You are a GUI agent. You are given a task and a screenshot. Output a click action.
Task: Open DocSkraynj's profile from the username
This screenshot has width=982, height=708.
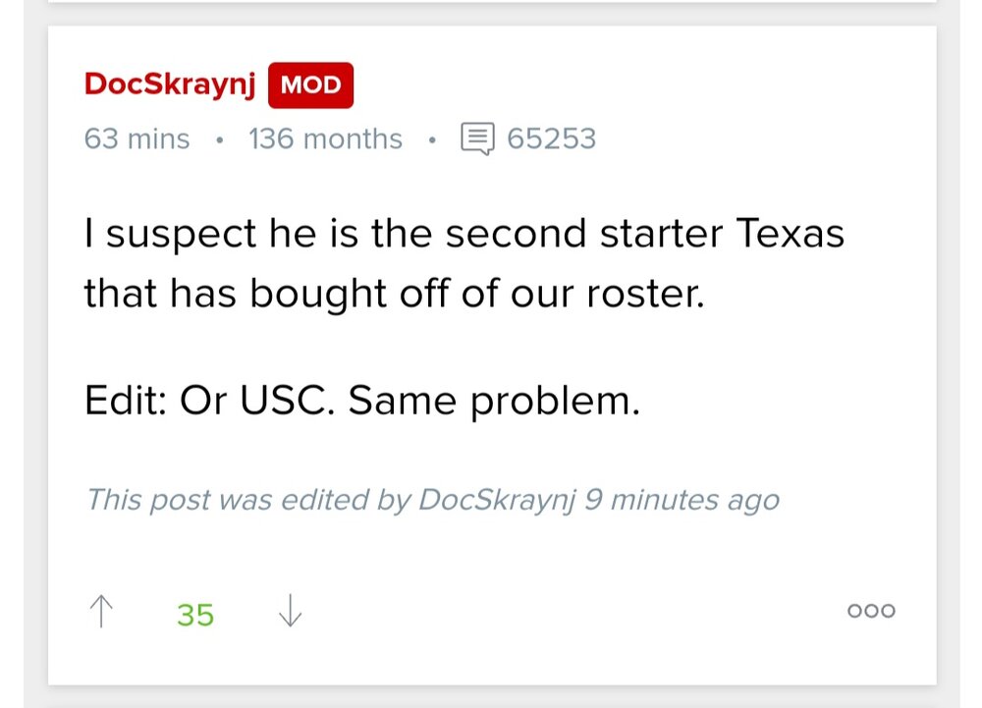(x=170, y=84)
